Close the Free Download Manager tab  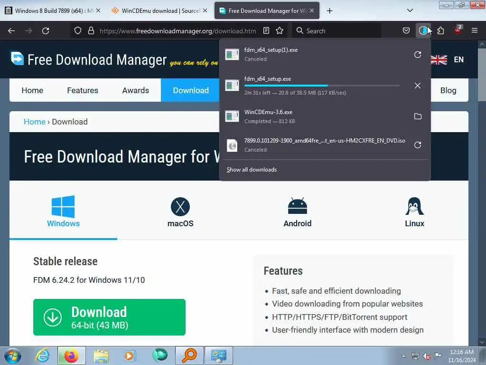(x=312, y=10)
